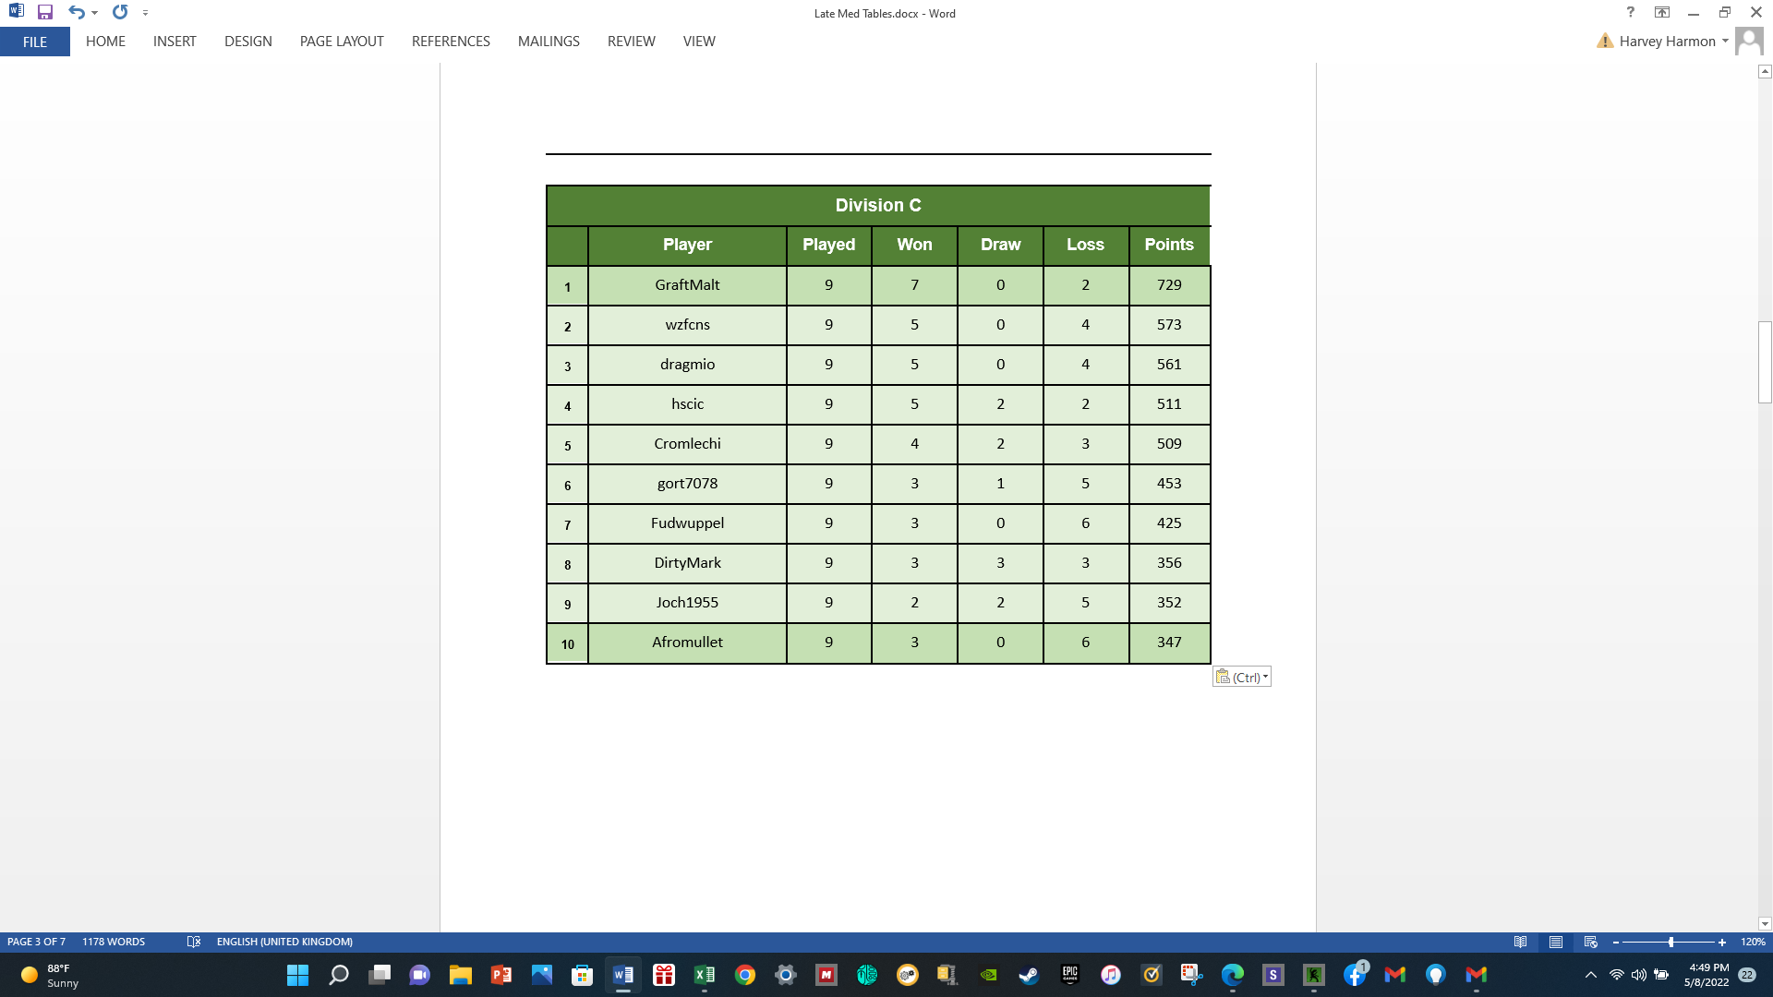Click the Save icon in Quick Access Toolbar
The width and height of the screenshot is (1773, 997).
(x=44, y=13)
